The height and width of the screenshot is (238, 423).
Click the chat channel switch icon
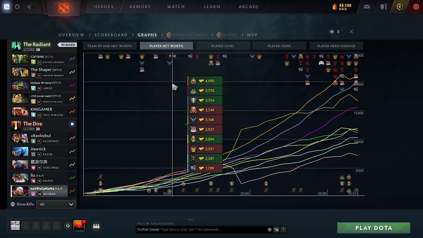pos(276,229)
